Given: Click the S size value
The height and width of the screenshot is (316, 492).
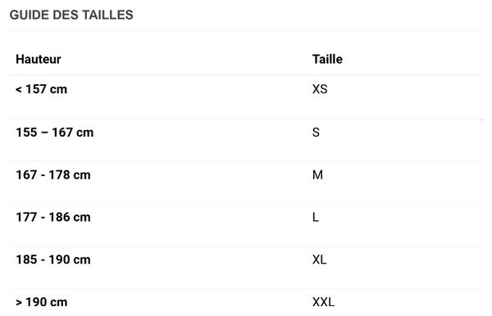Looking at the screenshot, I should coord(316,133).
